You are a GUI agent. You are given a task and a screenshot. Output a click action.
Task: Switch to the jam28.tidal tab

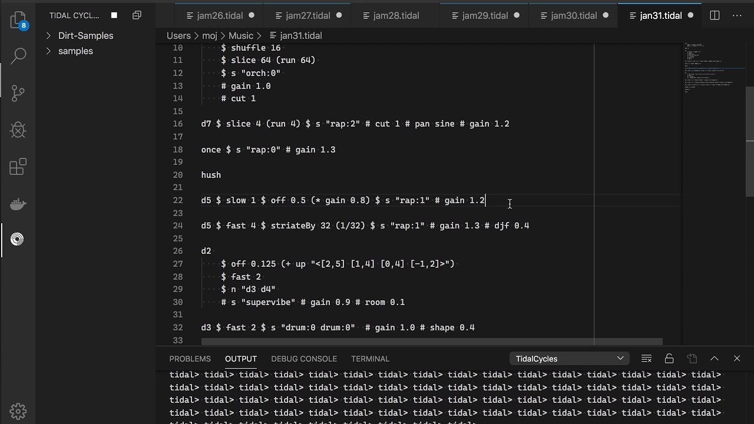pyautogui.click(x=396, y=15)
